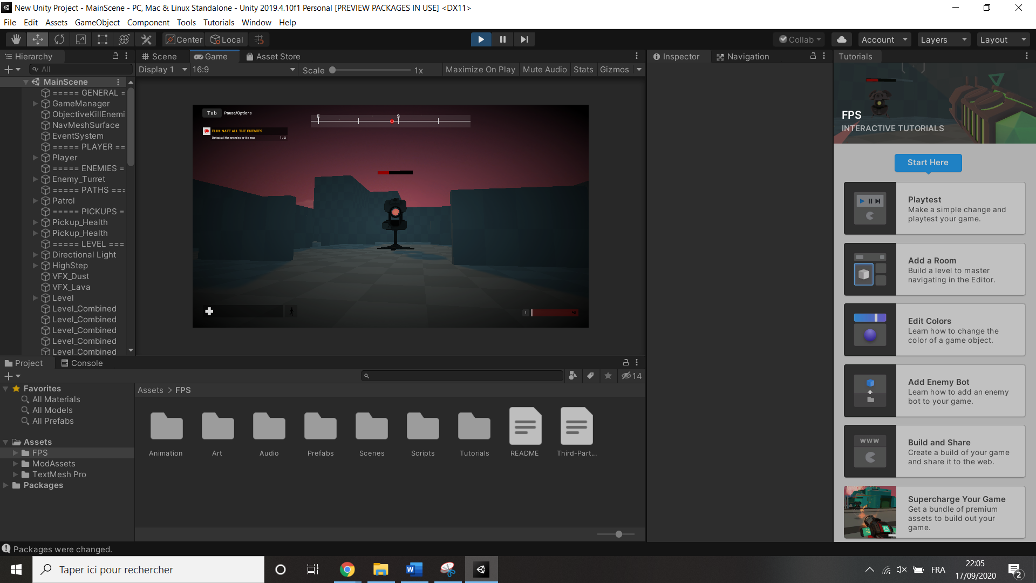Select the README asset

525,433
